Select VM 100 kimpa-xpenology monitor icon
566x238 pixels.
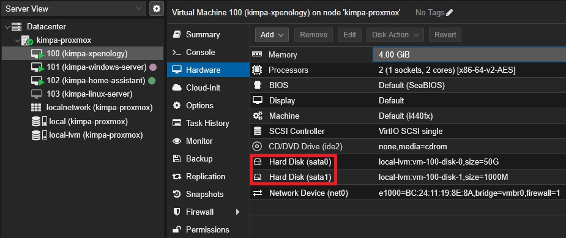37,54
